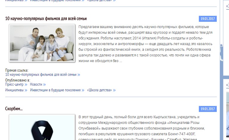Open direct link '10 научно-популярных фильмов для всей семьи »'
The width and height of the screenshot is (229, 140).
coord(43,75)
